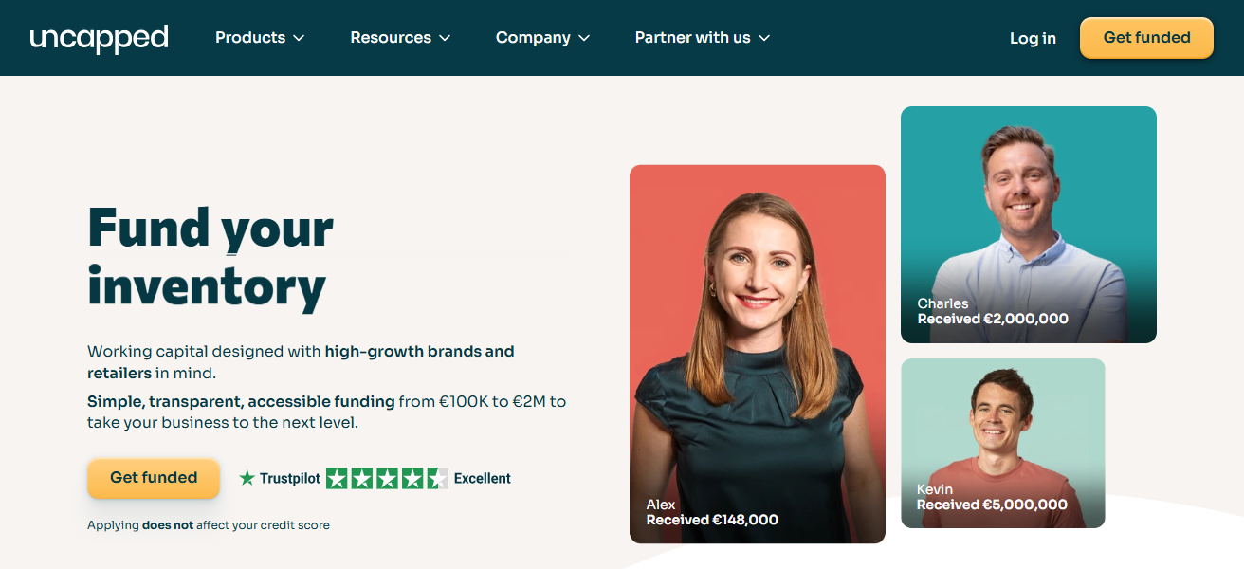Expand the Company dropdown chevron
Viewport: 1244px width, 569px height.
click(x=584, y=38)
